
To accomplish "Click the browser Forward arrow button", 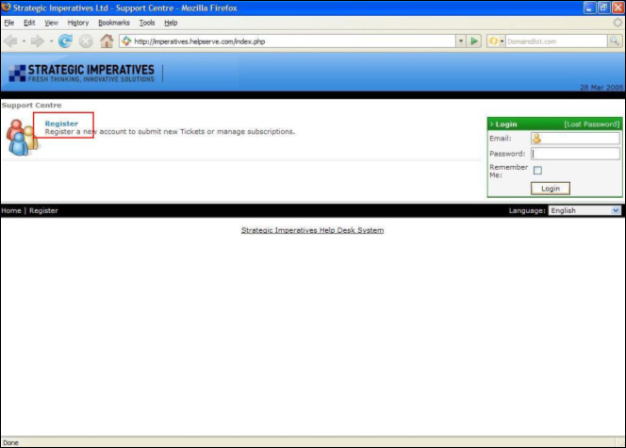I will pyautogui.click(x=36, y=41).
